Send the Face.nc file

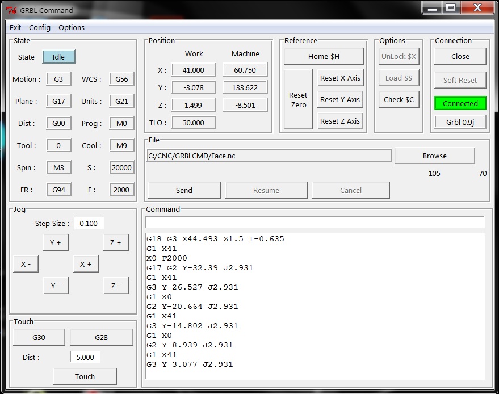click(184, 190)
